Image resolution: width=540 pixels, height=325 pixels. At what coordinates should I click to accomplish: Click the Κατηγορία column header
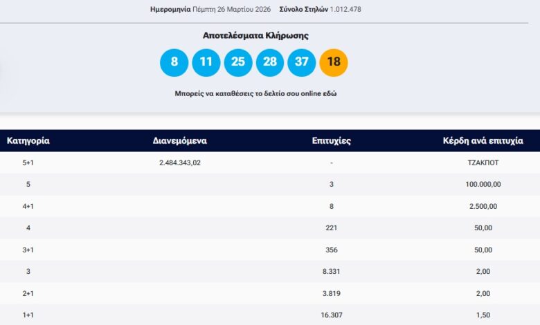tap(28, 141)
